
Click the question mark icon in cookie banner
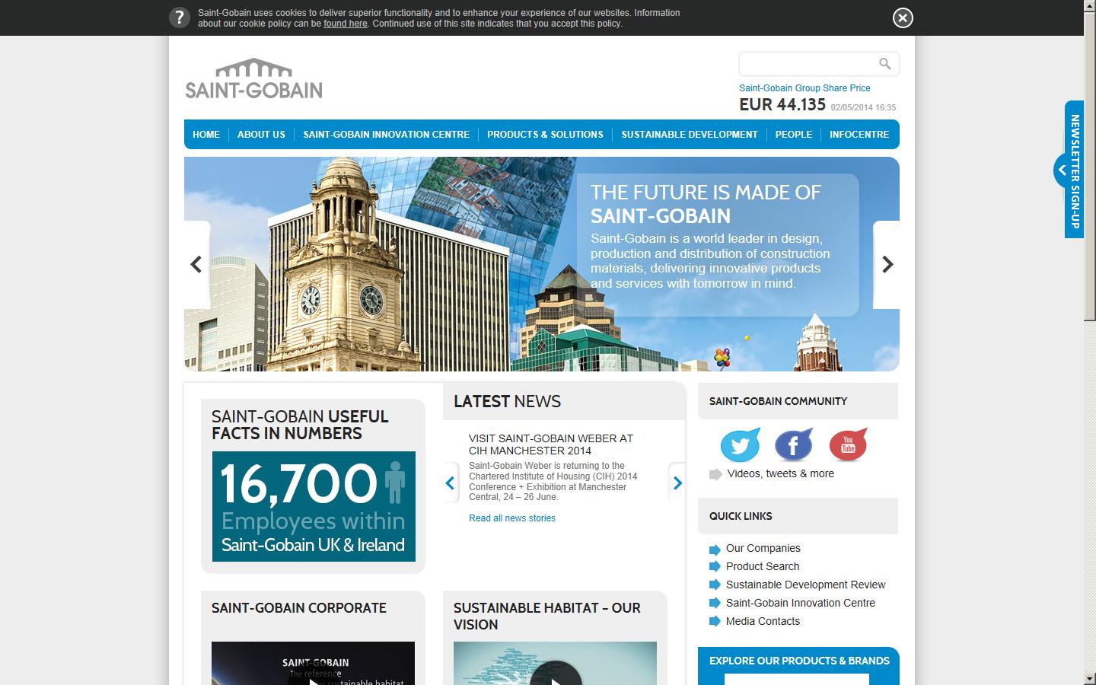pyautogui.click(x=180, y=17)
